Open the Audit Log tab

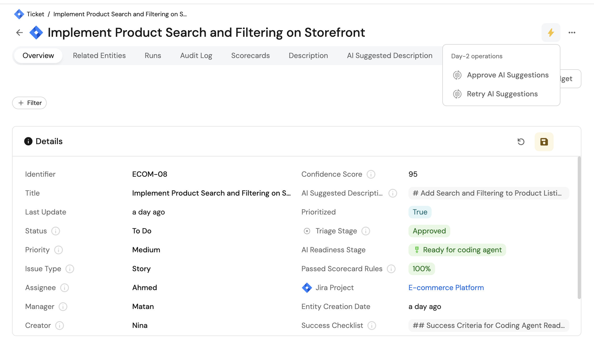pos(196,56)
